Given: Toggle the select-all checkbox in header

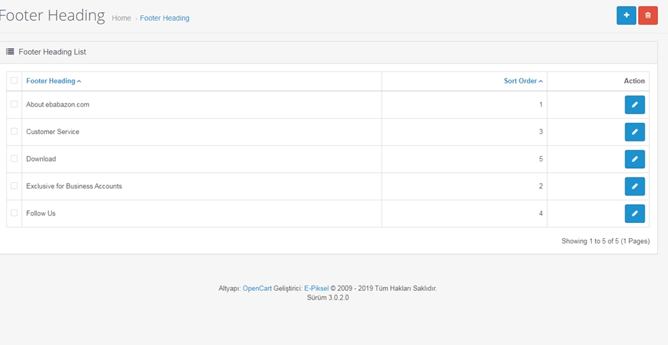Looking at the screenshot, I should 14,80.
